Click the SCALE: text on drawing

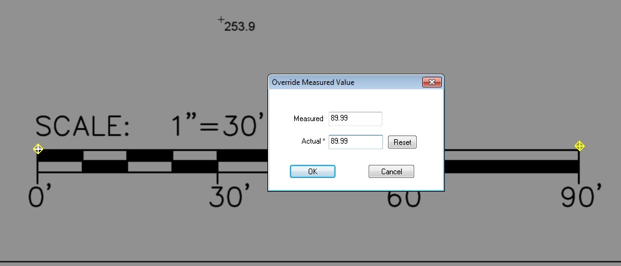pos(82,127)
